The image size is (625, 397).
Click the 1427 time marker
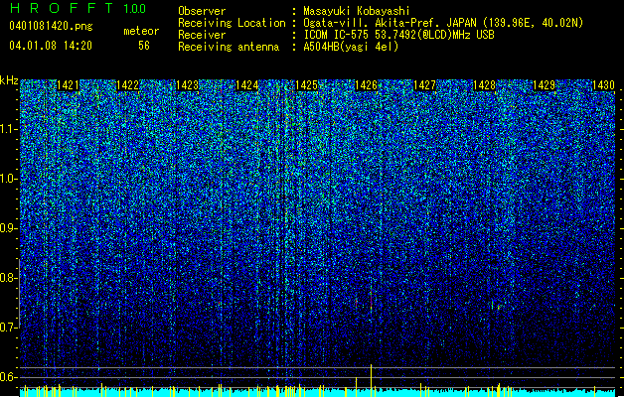click(x=425, y=85)
